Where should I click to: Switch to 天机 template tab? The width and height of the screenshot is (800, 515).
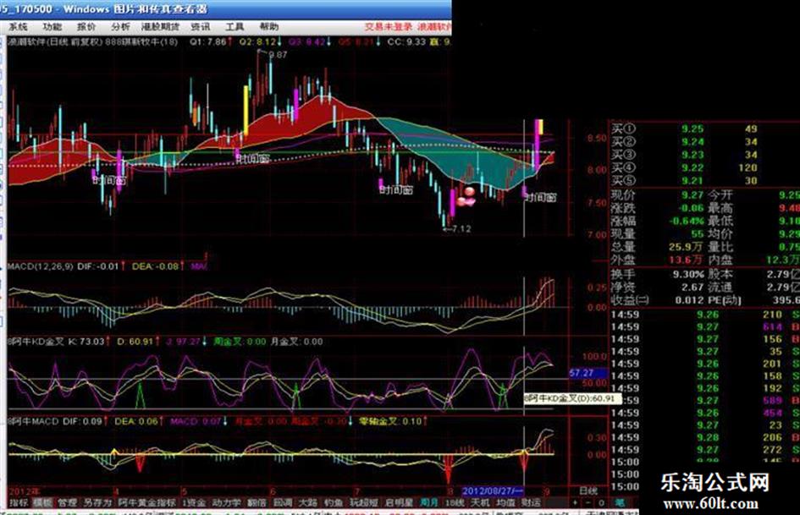pyautogui.click(x=480, y=502)
